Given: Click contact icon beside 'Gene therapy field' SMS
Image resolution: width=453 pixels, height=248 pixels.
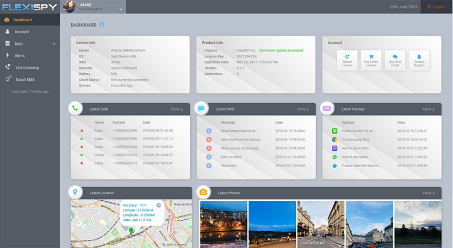Looking at the screenshot, I should (209, 131).
